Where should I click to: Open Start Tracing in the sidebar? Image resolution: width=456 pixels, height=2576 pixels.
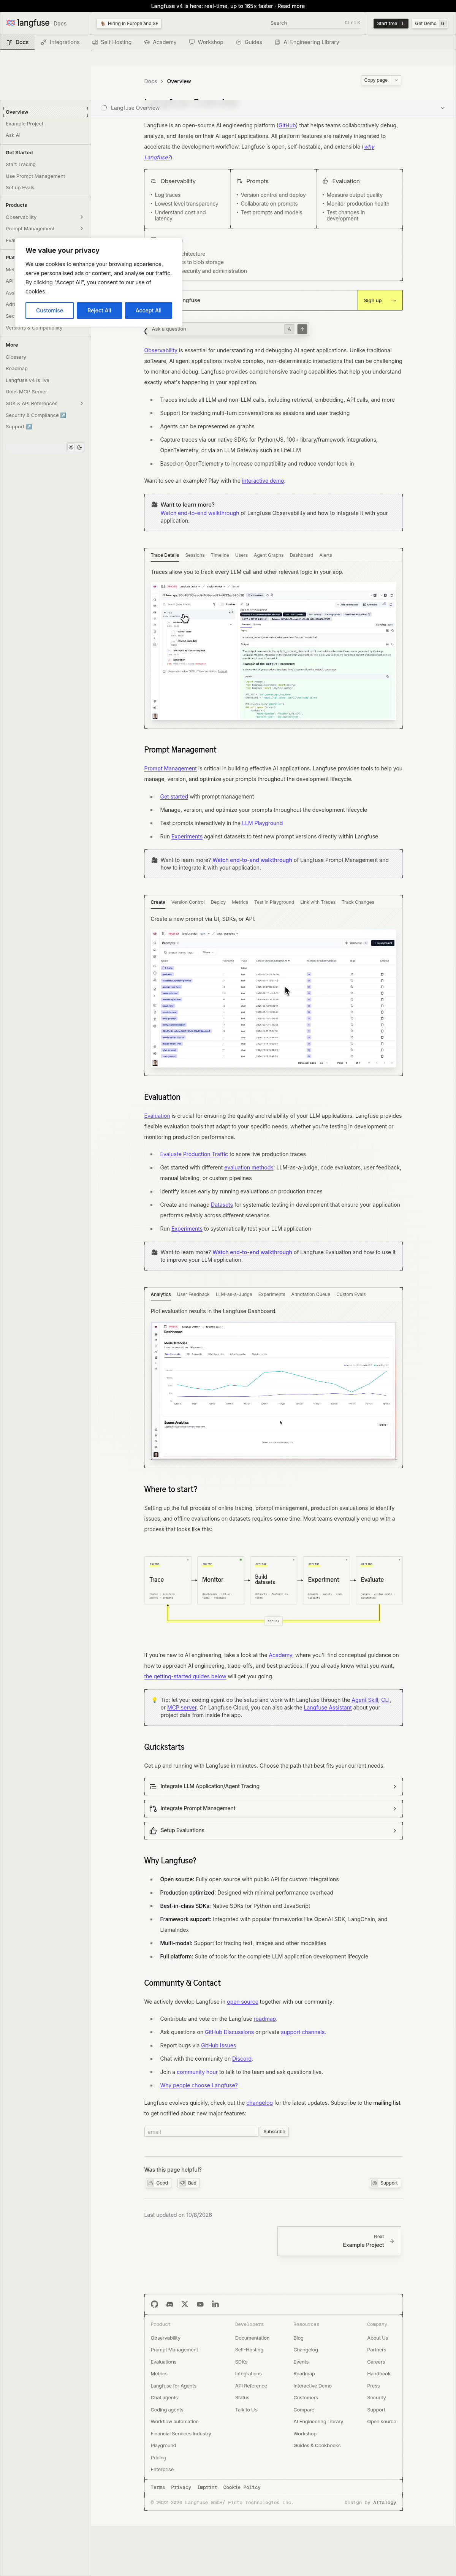pyautogui.click(x=20, y=164)
